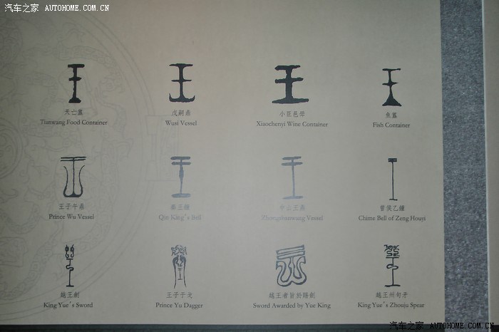Screen dimensions: 499x332
Task: Click the "King Yue's Zhouju Spear" caption
Action: [391, 306]
